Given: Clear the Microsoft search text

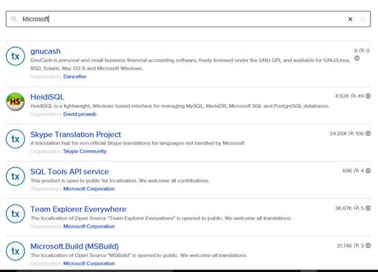Looking at the screenshot, I should (x=350, y=19).
